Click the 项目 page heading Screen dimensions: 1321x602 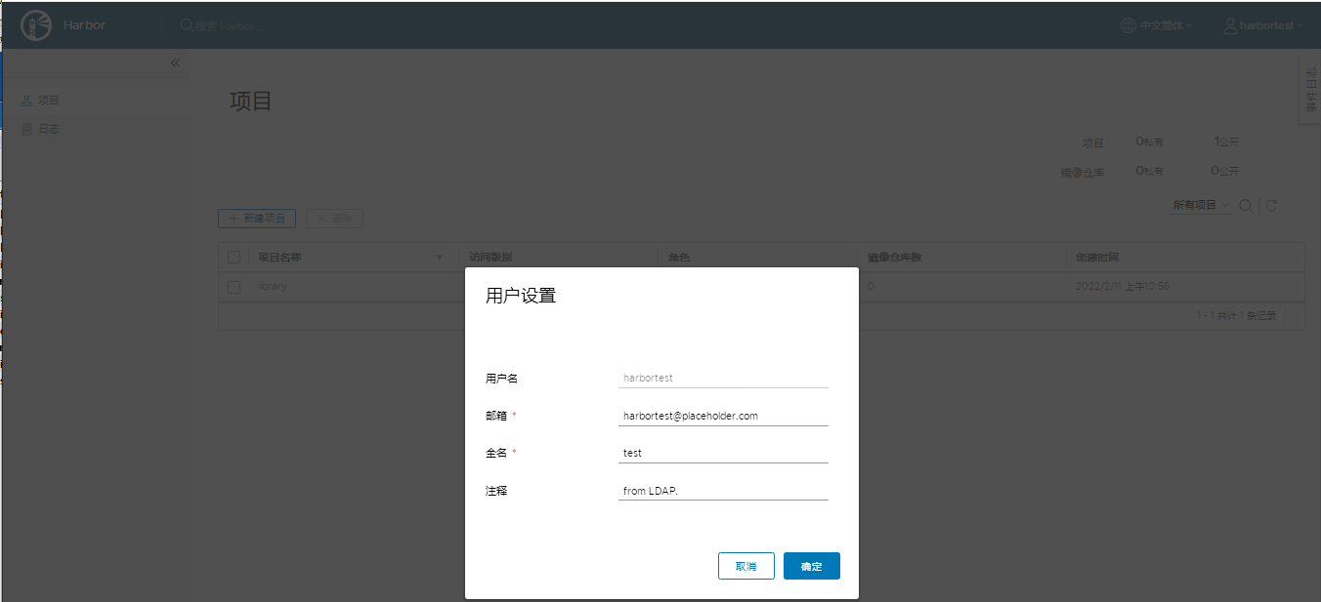[250, 100]
